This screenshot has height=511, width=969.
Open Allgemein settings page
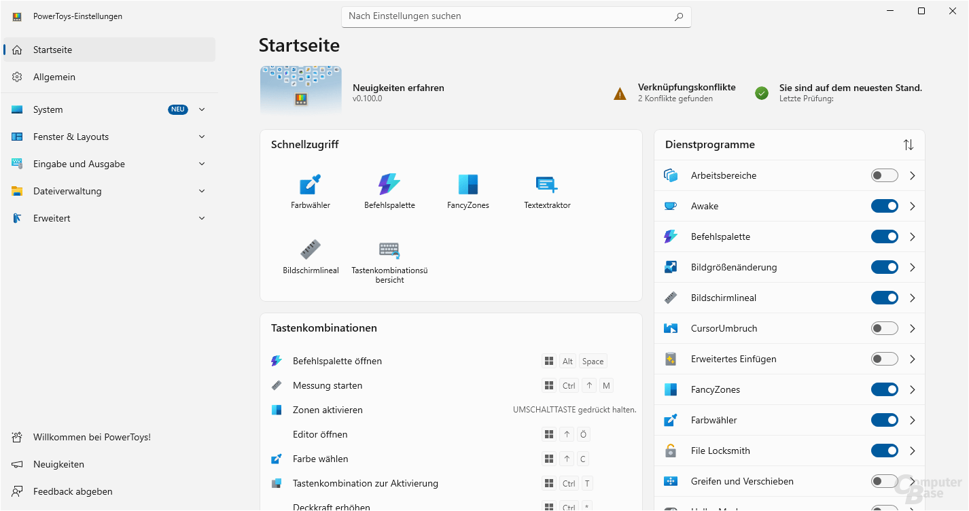pos(109,77)
